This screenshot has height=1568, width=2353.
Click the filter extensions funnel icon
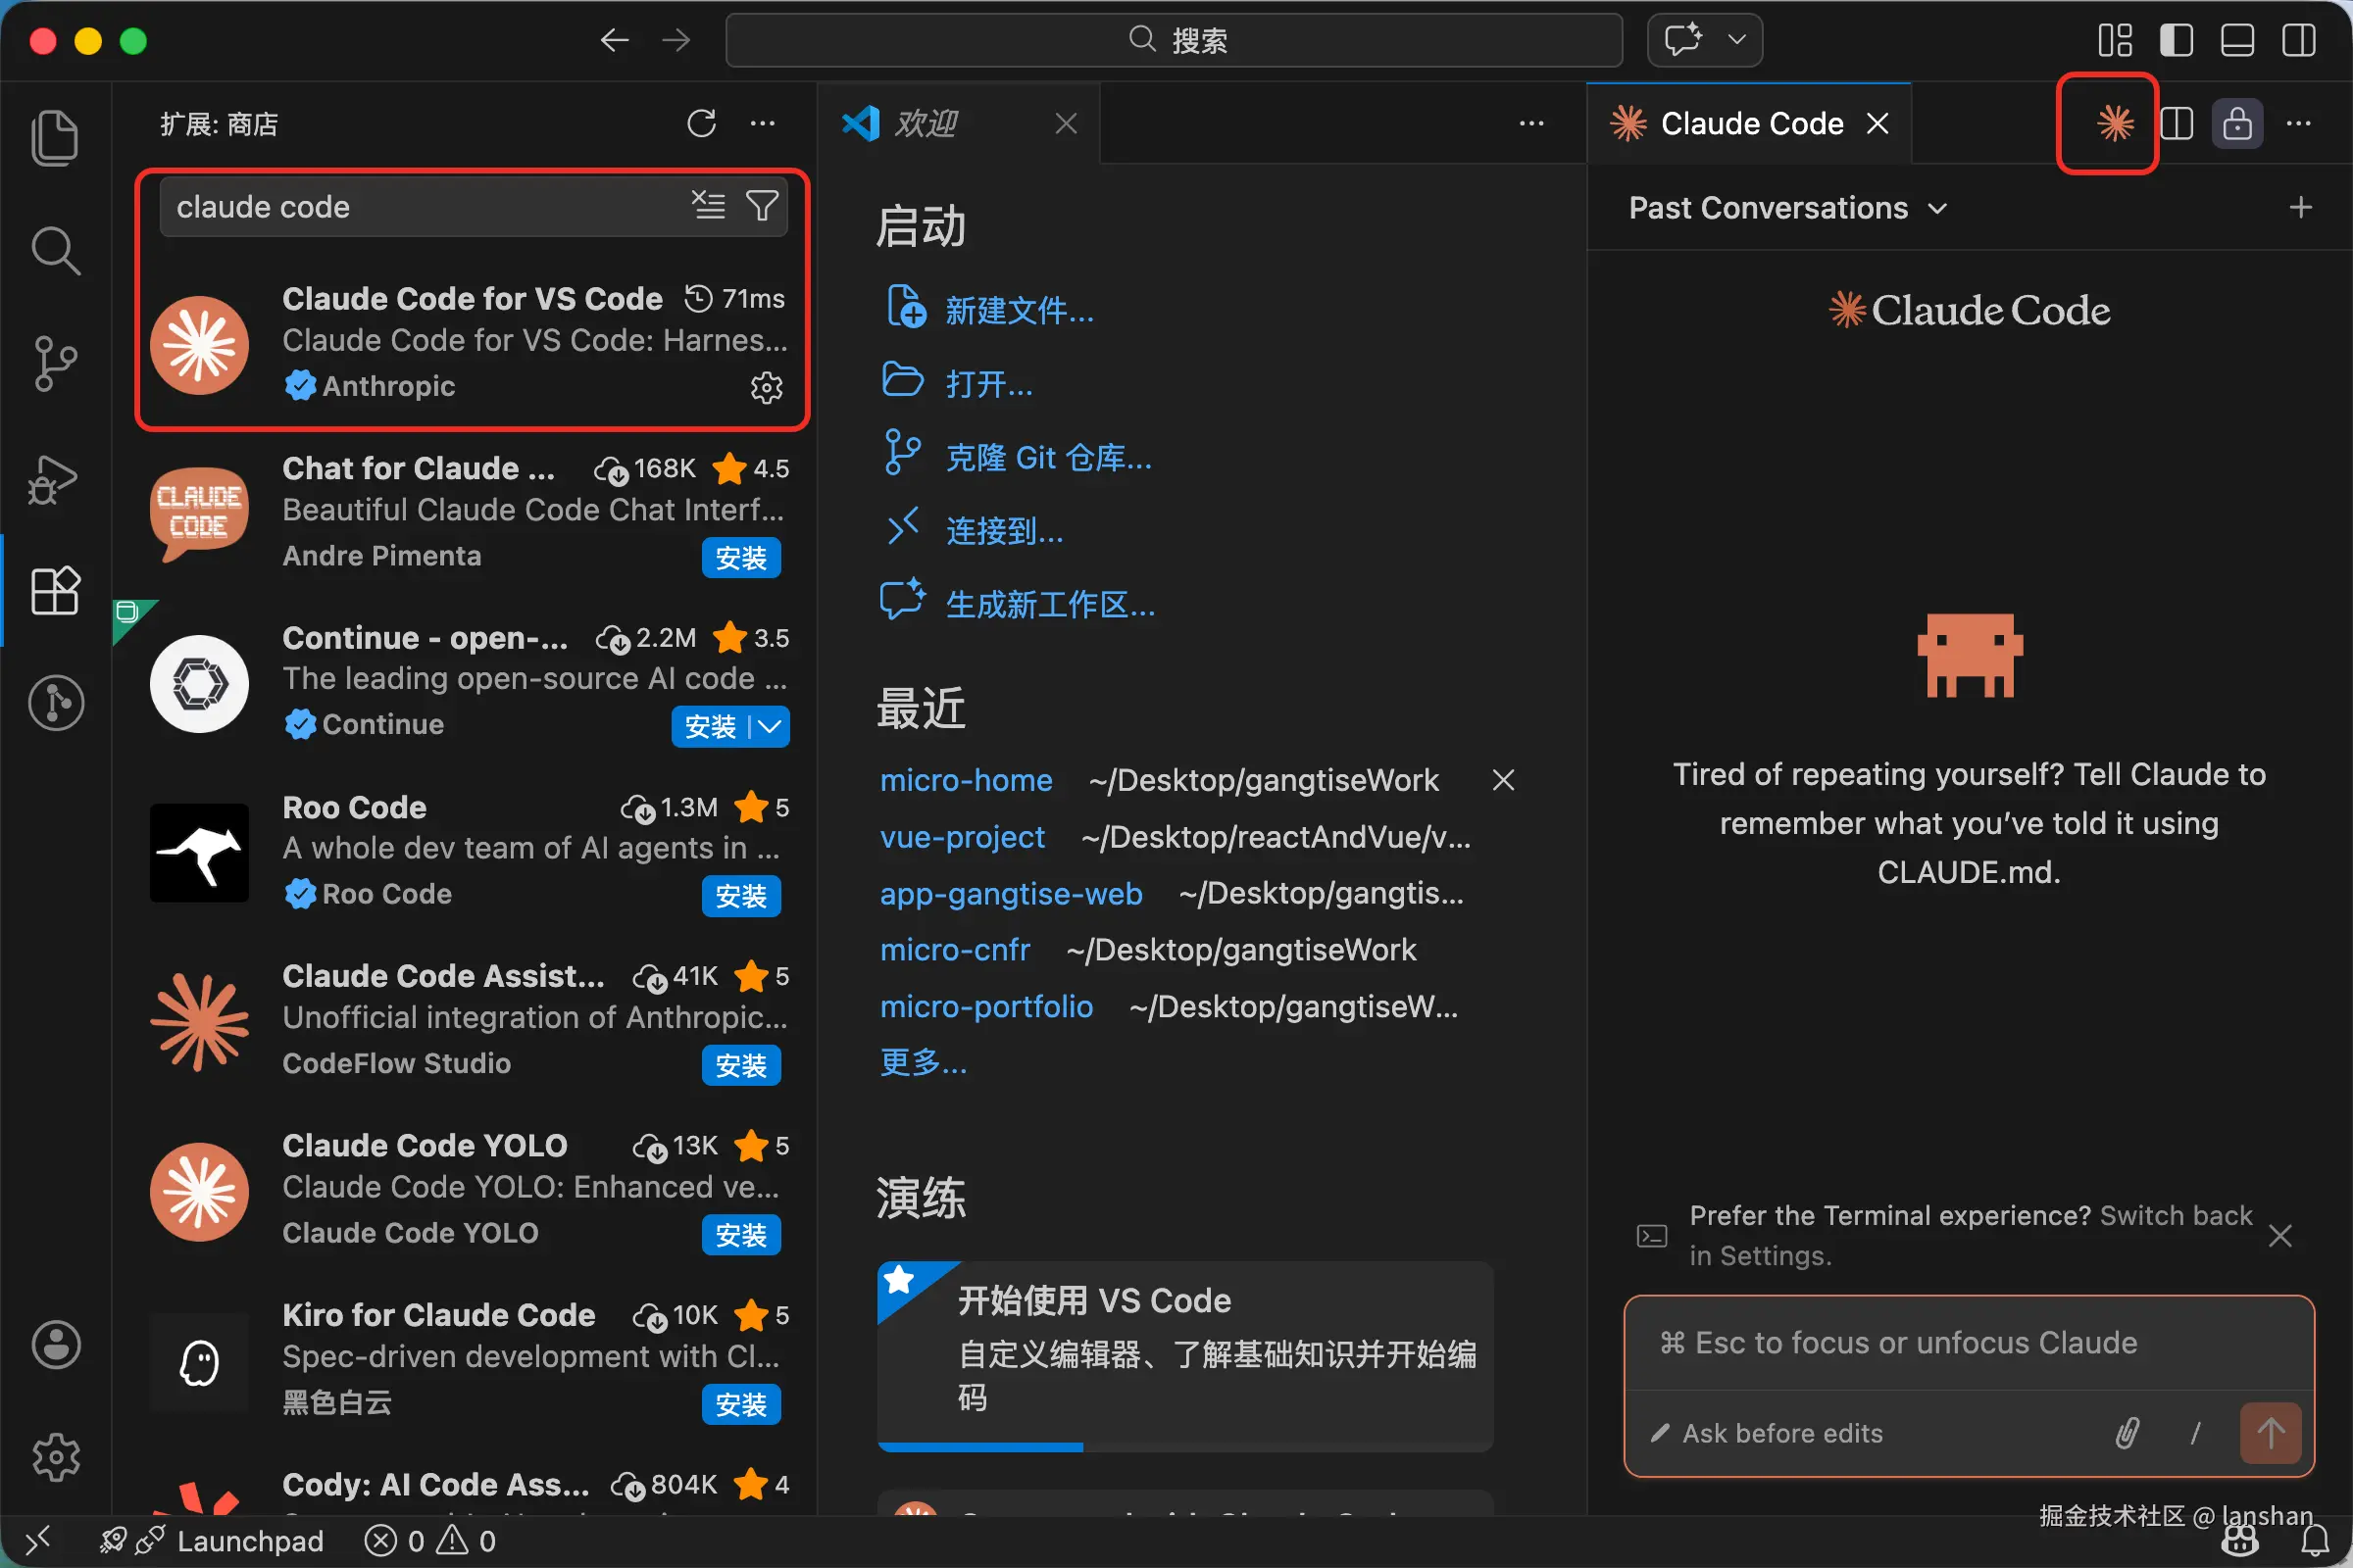point(763,206)
